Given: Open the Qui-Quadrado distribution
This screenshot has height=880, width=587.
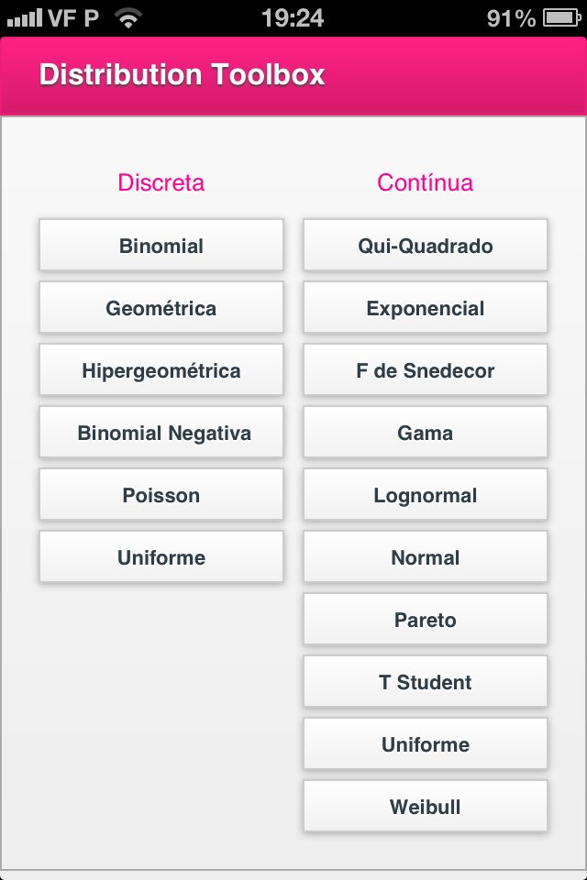Looking at the screenshot, I should coord(425,245).
